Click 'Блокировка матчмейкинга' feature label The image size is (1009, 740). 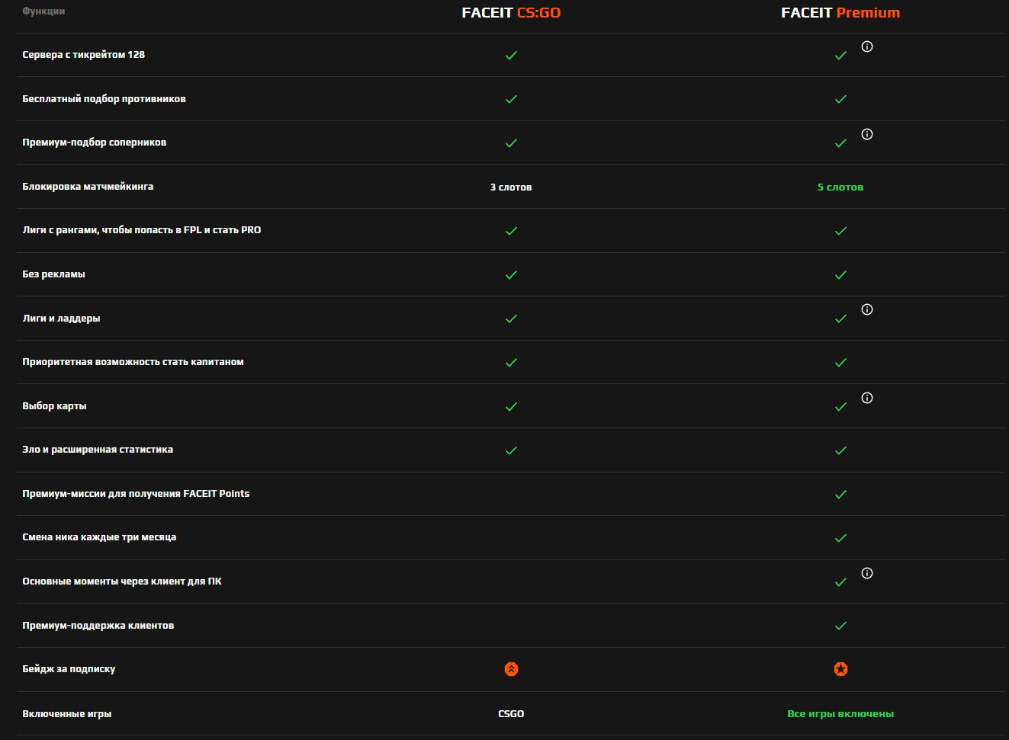coord(88,187)
